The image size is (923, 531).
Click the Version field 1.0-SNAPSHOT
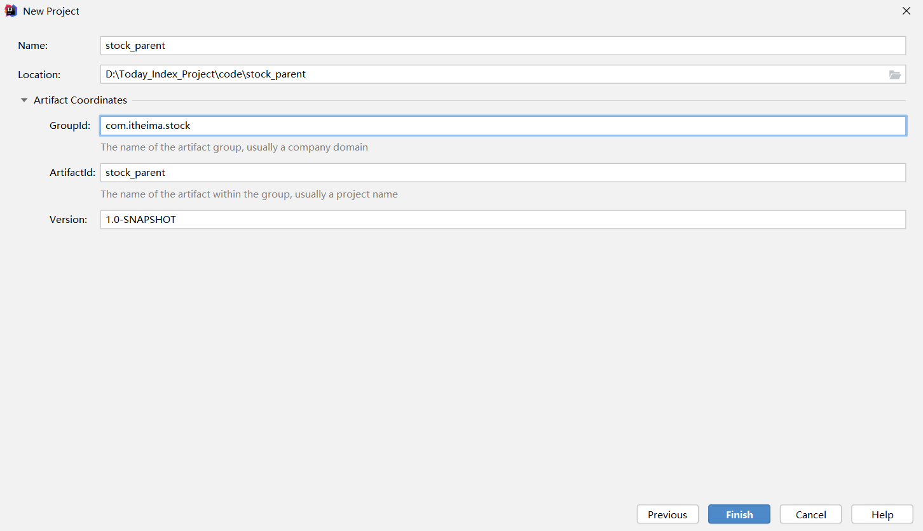(x=503, y=220)
